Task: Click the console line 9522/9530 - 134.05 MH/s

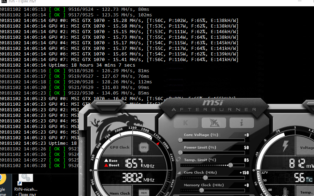Action: 75,93
